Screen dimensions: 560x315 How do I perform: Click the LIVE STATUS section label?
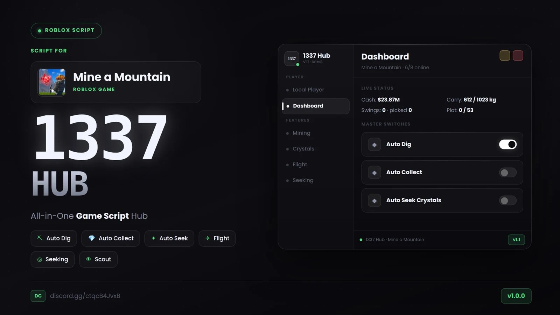click(x=377, y=88)
